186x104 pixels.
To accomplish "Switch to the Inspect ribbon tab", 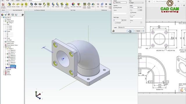I will [18, 1].
